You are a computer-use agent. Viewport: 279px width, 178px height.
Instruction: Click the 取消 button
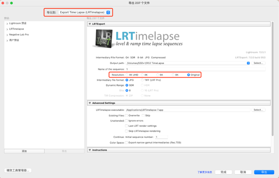(243, 172)
